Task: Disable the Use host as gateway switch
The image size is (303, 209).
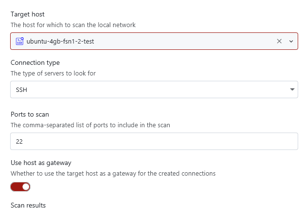Action: click(20, 186)
